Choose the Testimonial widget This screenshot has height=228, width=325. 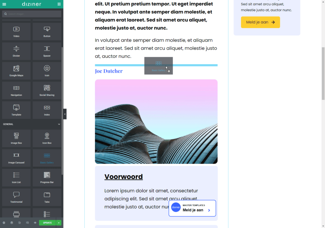(17, 197)
